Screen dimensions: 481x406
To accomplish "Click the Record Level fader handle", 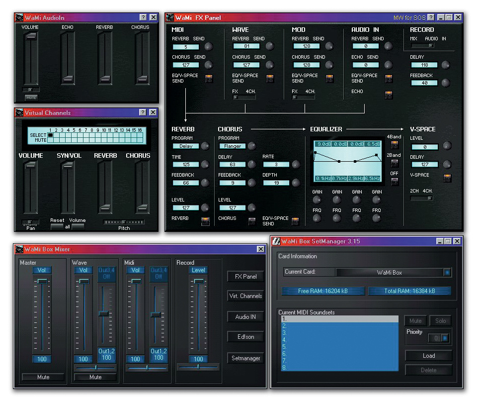I will point(199,281).
